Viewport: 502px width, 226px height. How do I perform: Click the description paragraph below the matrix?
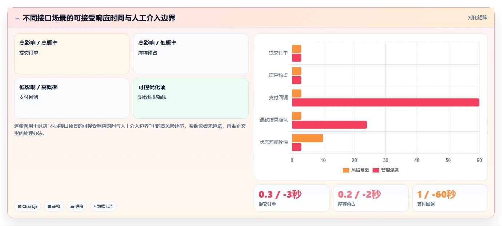pyautogui.click(x=130, y=130)
